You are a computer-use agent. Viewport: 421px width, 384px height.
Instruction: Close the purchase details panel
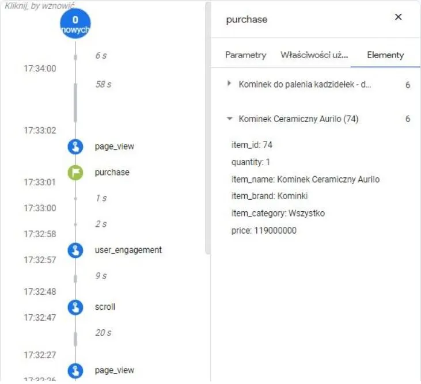[x=398, y=17]
